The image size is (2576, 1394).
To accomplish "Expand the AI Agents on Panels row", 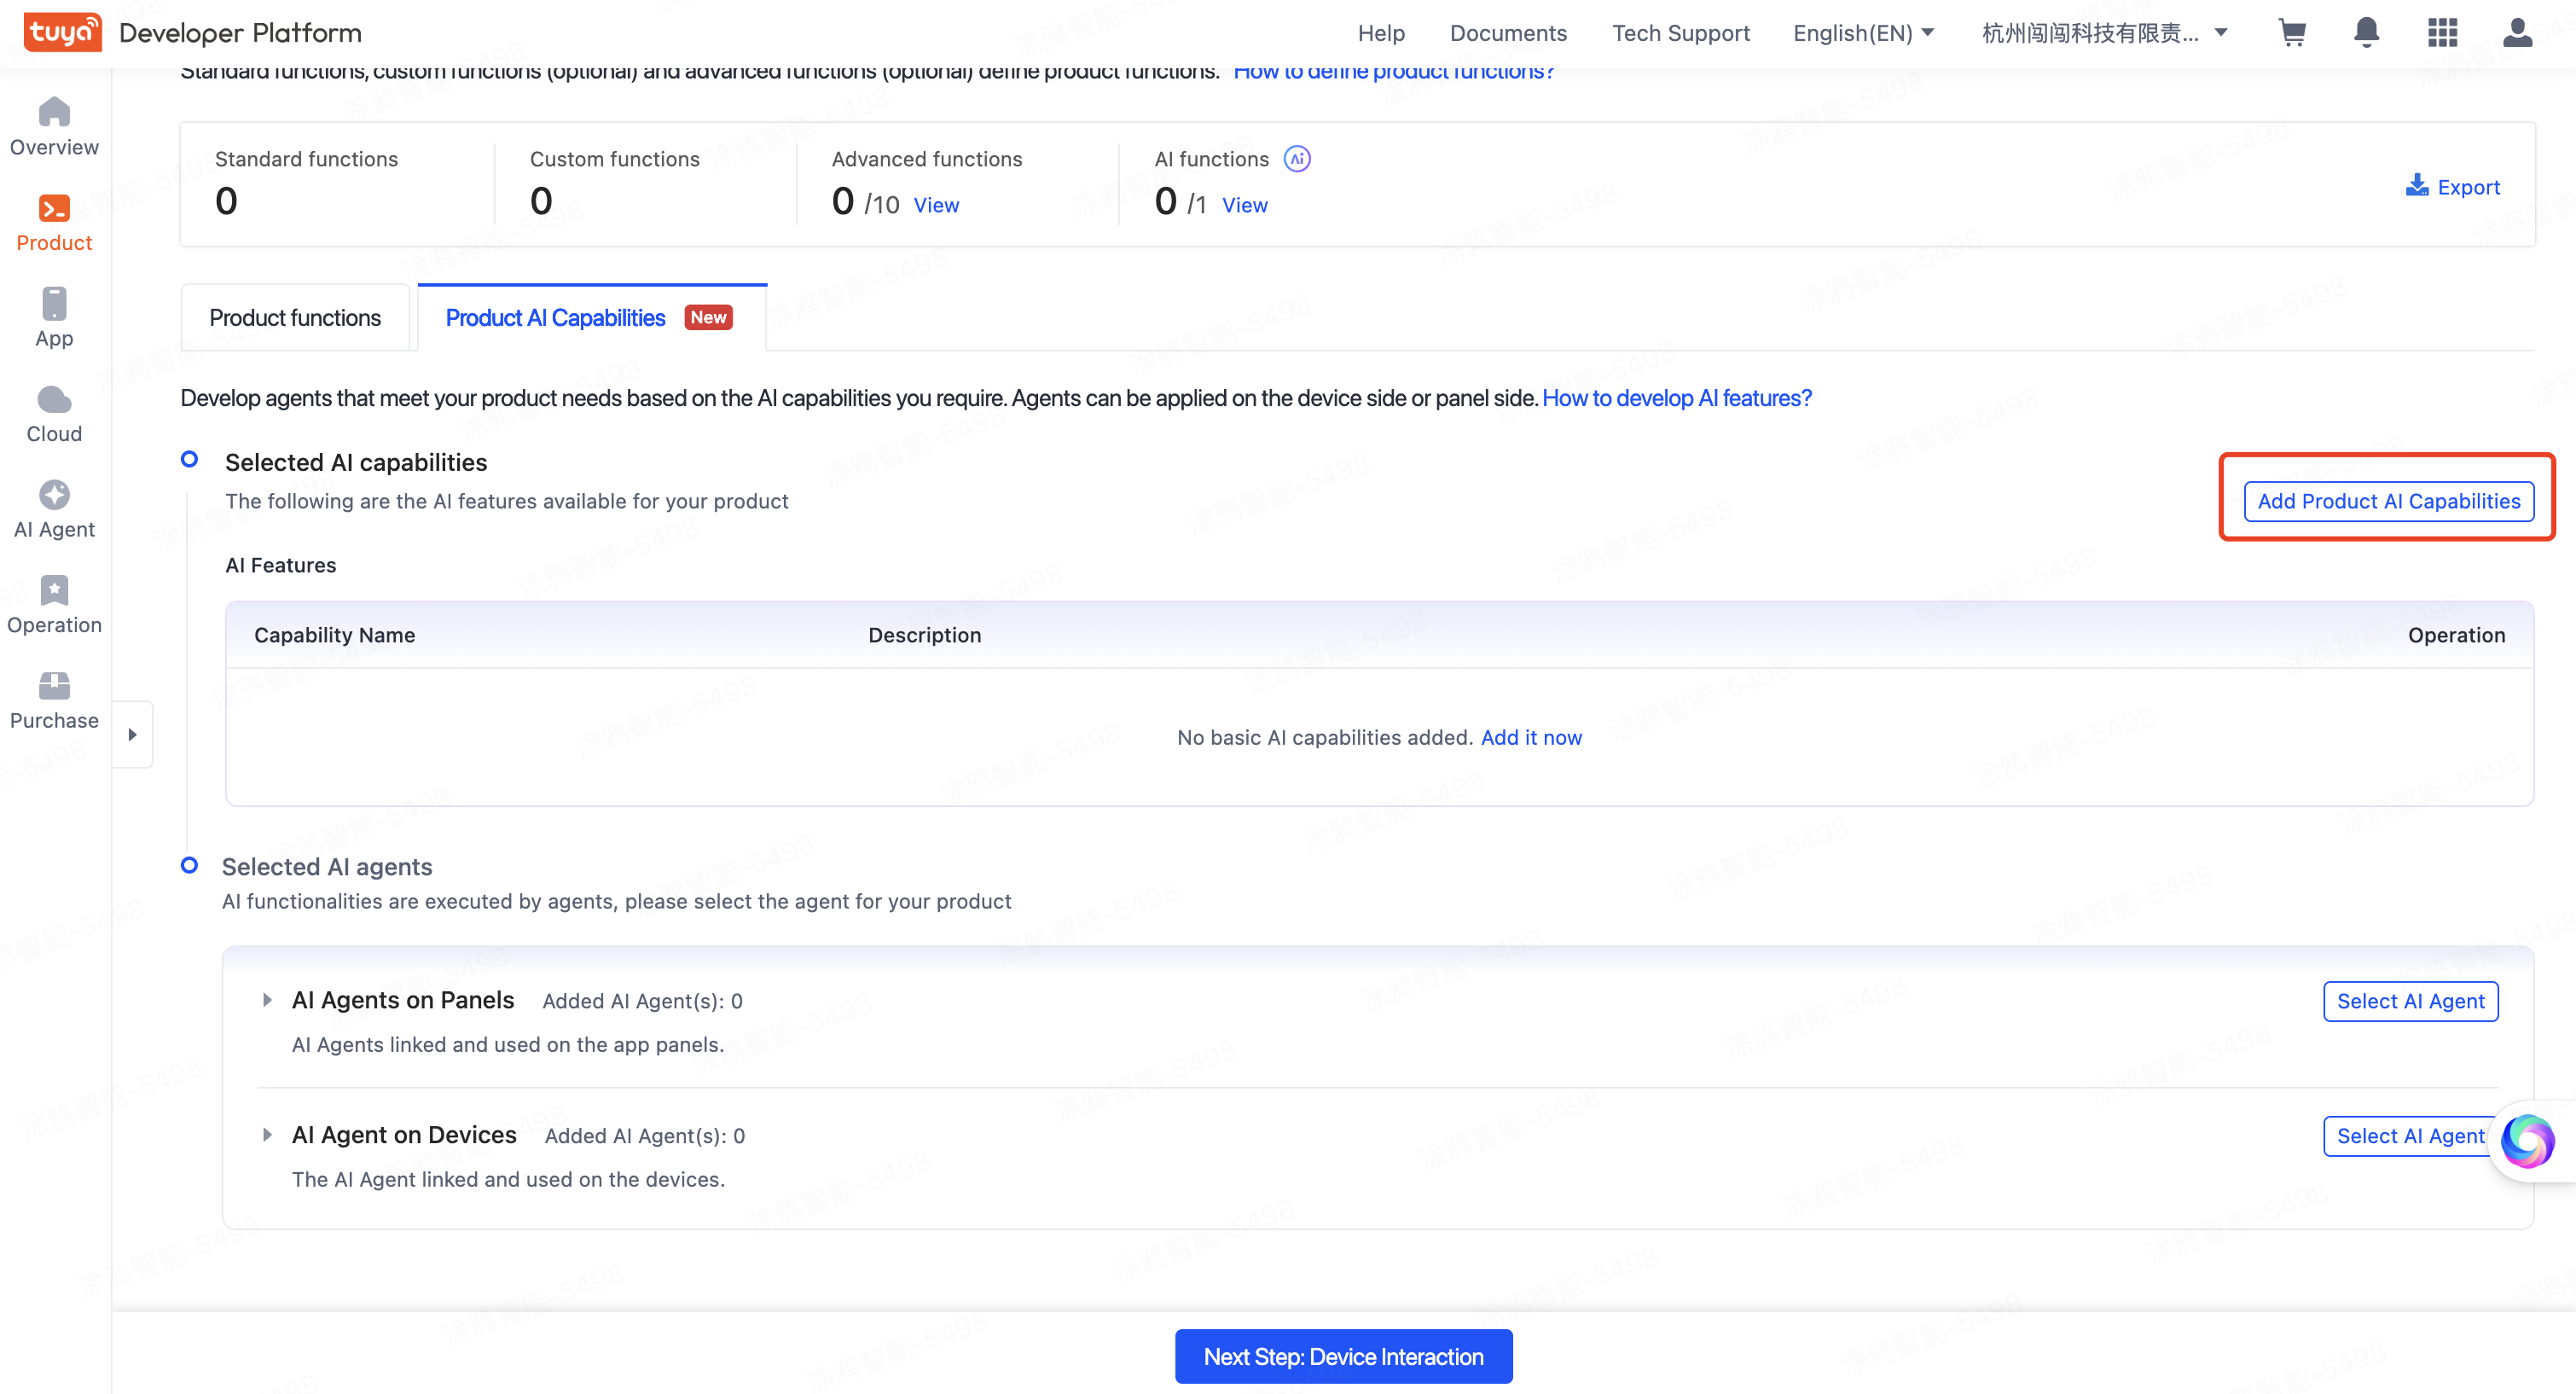I will click(x=267, y=1000).
